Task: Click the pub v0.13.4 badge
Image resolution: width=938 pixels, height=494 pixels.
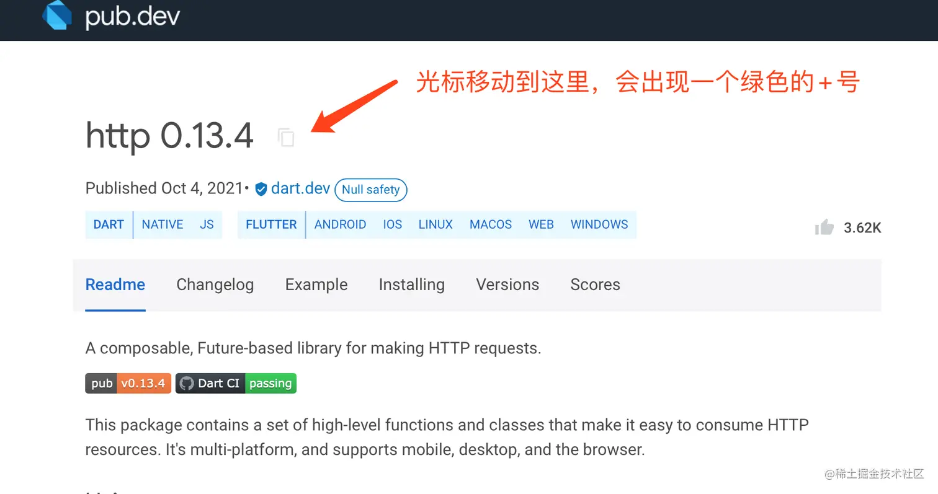Action: point(128,383)
